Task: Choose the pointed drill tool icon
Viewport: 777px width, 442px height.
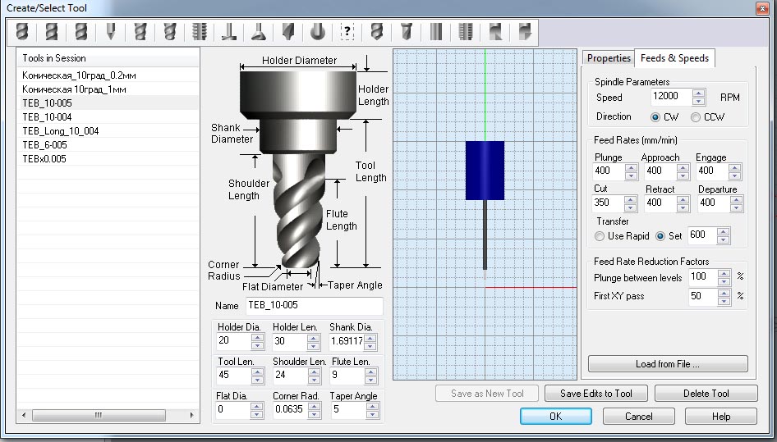Action: (x=110, y=32)
